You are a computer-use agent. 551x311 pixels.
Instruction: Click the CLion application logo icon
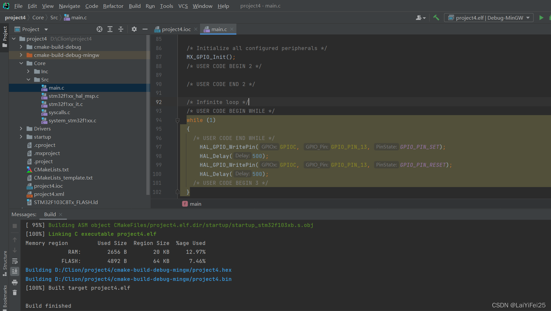pos(6,6)
